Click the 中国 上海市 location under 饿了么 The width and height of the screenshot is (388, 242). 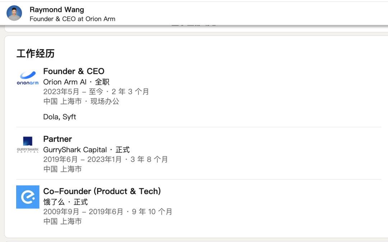point(63,221)
